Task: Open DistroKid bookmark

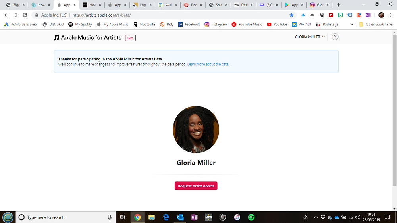Action: point(53,24)
